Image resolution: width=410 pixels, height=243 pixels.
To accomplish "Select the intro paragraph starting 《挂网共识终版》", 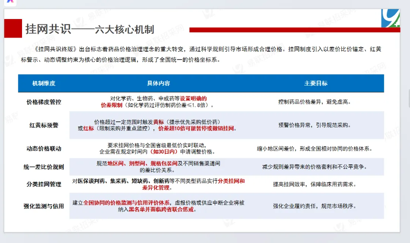I will [x=201, y=54].
